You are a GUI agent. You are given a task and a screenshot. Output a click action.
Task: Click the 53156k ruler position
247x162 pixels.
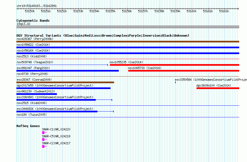[127, 11]
